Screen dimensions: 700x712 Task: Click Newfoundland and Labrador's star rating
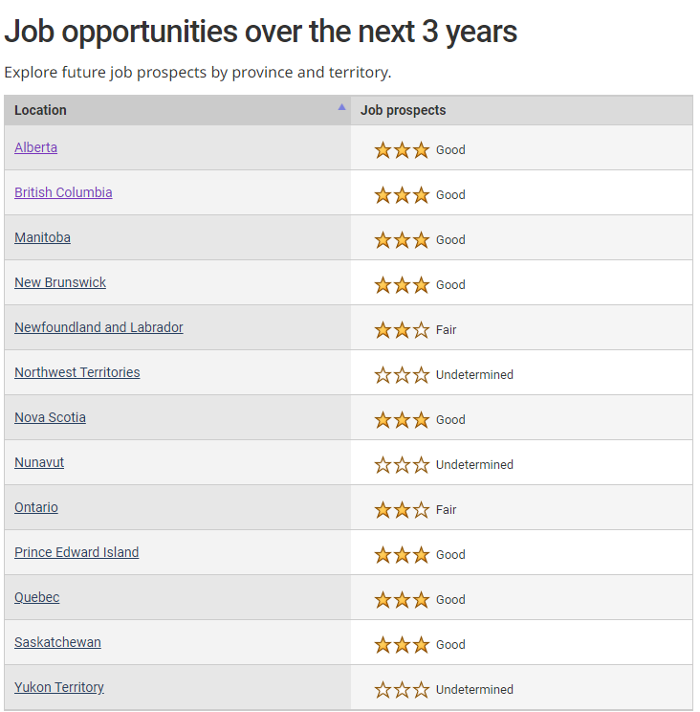tap(402, 330)
